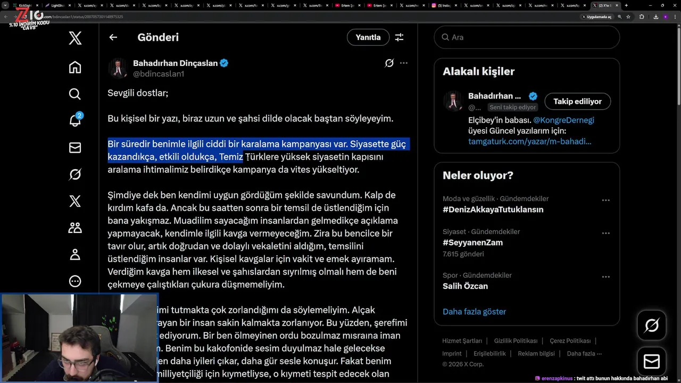Click Uygulamada aç button in address bar
The width and height of the screenshot is (681, 383).
(596, 16)
